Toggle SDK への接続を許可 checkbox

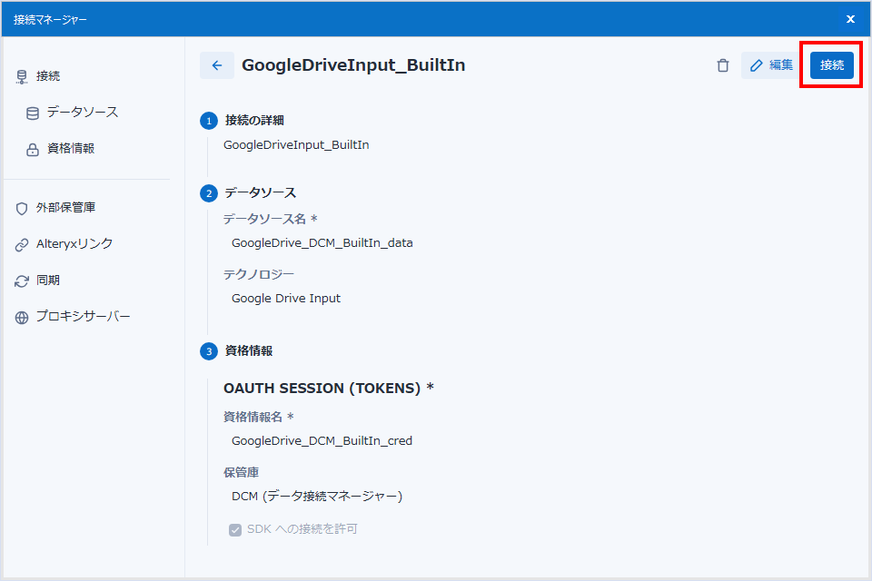[x=235, y=529]
